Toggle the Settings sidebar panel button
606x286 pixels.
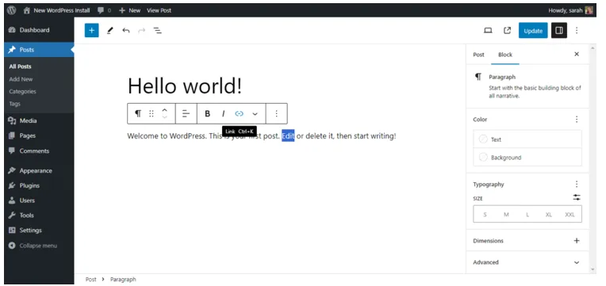559,30
